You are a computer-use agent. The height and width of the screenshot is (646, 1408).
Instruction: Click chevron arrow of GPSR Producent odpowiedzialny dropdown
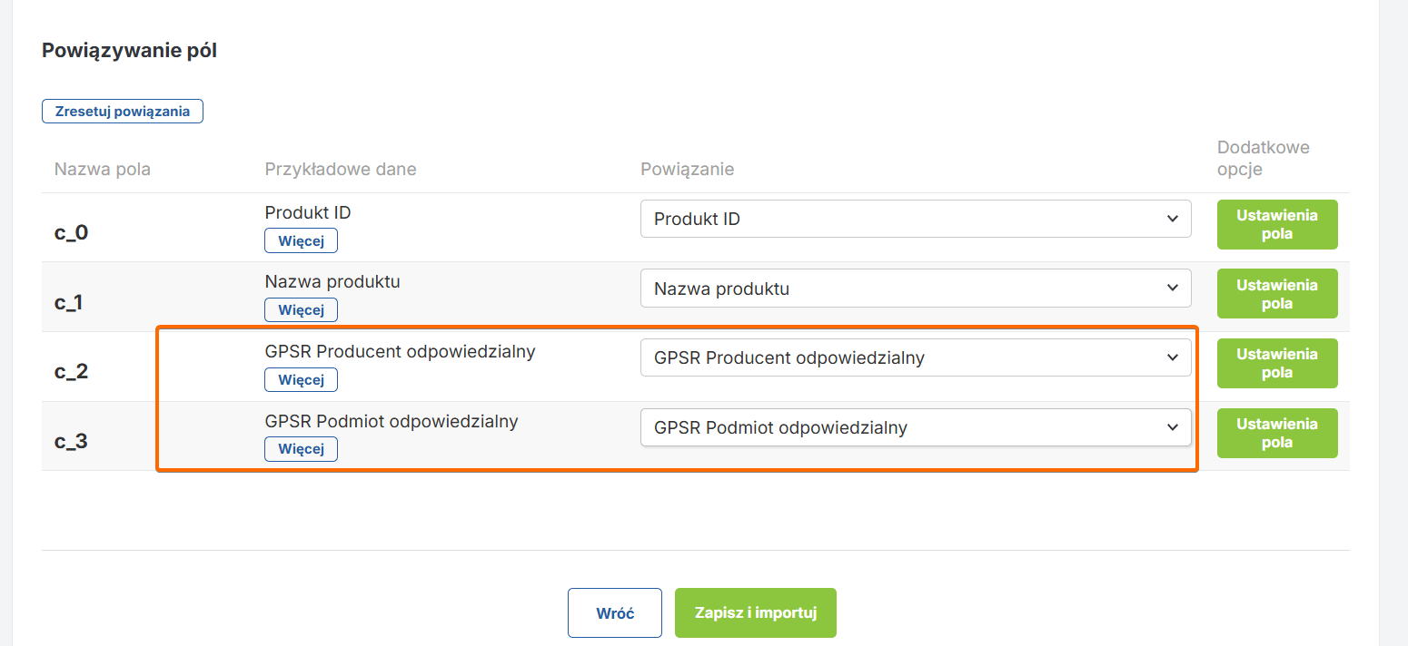(x=1172, y=357)
